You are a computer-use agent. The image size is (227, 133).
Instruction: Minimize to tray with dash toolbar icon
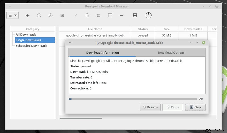pos(121,15)
